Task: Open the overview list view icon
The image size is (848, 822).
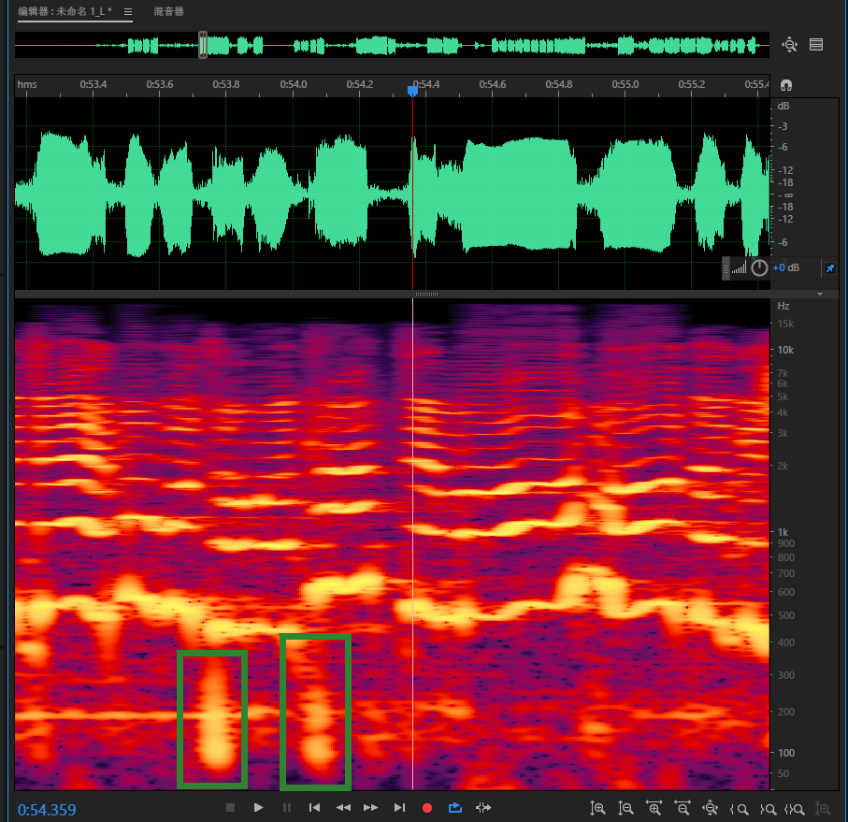Action: click(816, 44)
